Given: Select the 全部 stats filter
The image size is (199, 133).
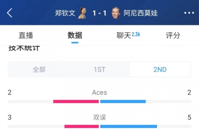Looking at the screenshot, I should coord(39,69).
